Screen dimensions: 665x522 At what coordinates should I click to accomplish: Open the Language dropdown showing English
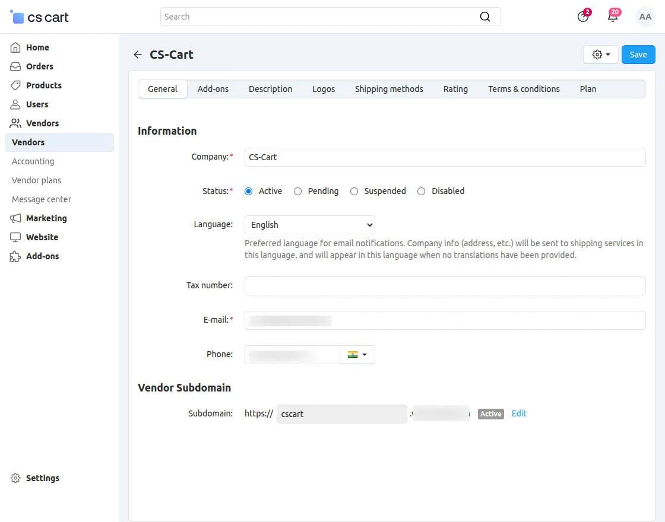coord(309,225)
